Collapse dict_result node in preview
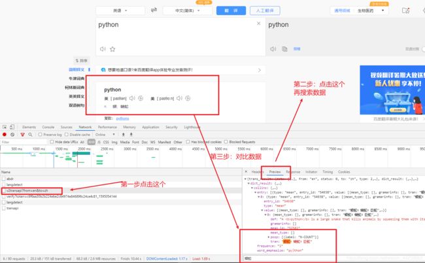Viewport: 425px width, 263px height. pyautogui.click(x=248, y=184)
